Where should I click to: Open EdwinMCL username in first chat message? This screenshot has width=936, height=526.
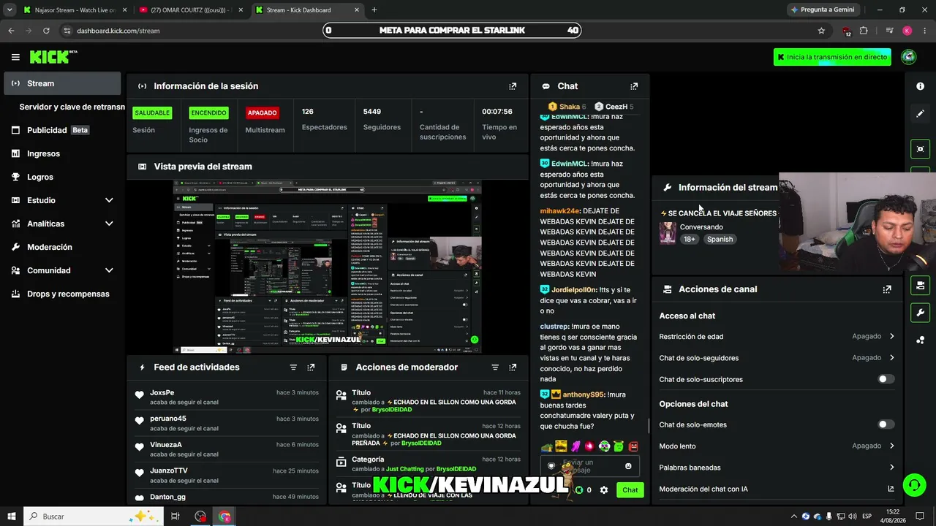(x=570, y=117)
